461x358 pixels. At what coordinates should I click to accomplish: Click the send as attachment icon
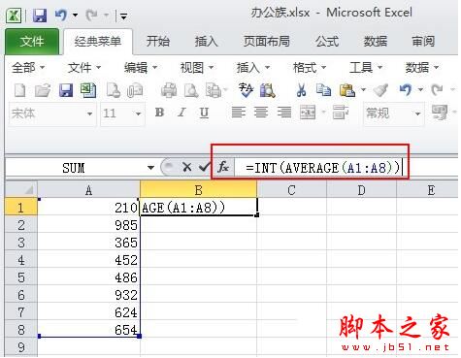click(x=135, y=90)
